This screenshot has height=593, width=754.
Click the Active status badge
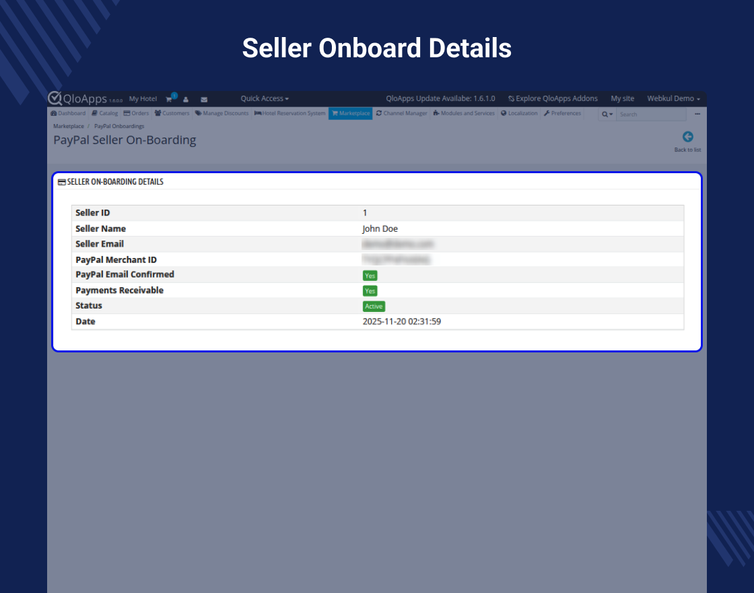point(374,306)
